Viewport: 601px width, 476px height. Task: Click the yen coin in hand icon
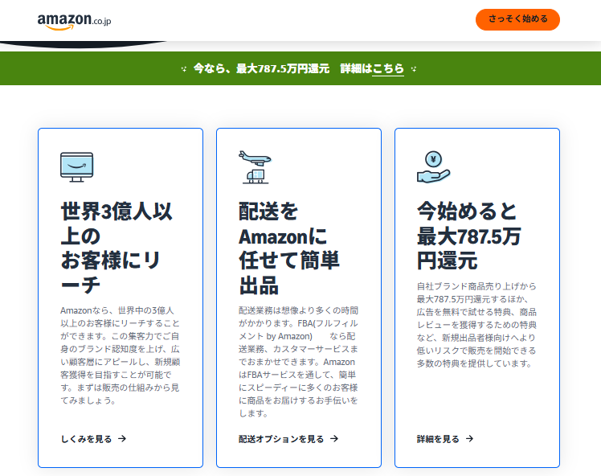pos(434,167)
